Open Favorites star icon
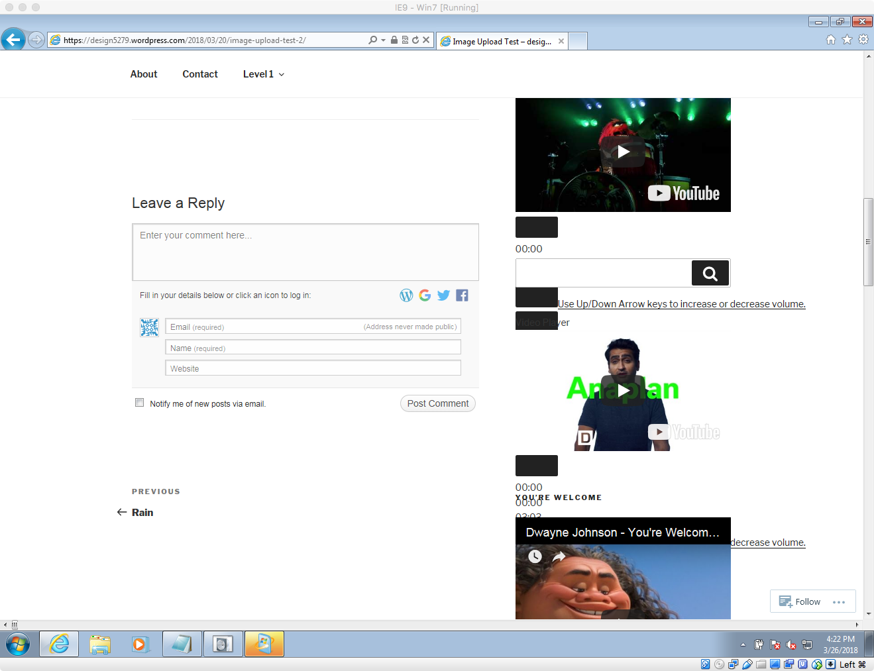This screenshot has height=671, width=874. pyautogui.click(x=847, y=40)
